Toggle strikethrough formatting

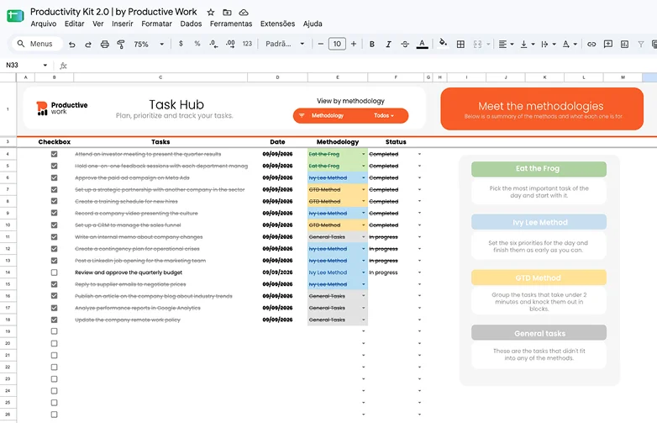tap(405, 44)
